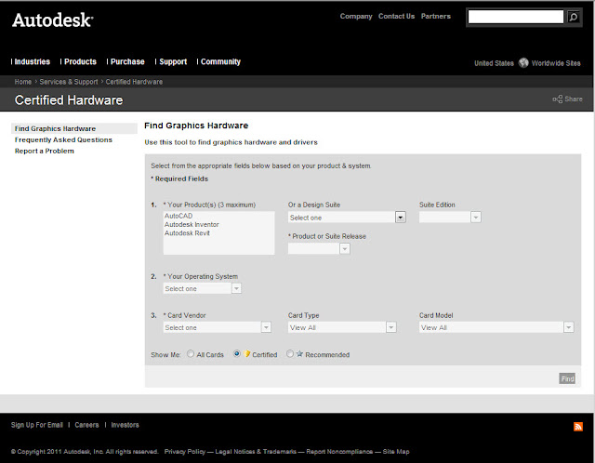Click into the site search field
The width and height of the screenshot is (595, 463).
point(516,17)
